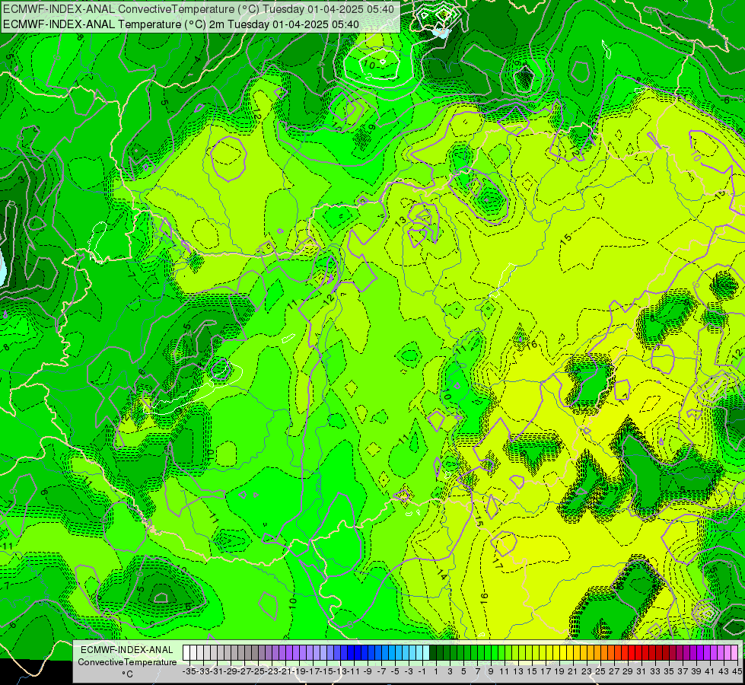Click legend scale label 43
745x685 pixels.
723,671
